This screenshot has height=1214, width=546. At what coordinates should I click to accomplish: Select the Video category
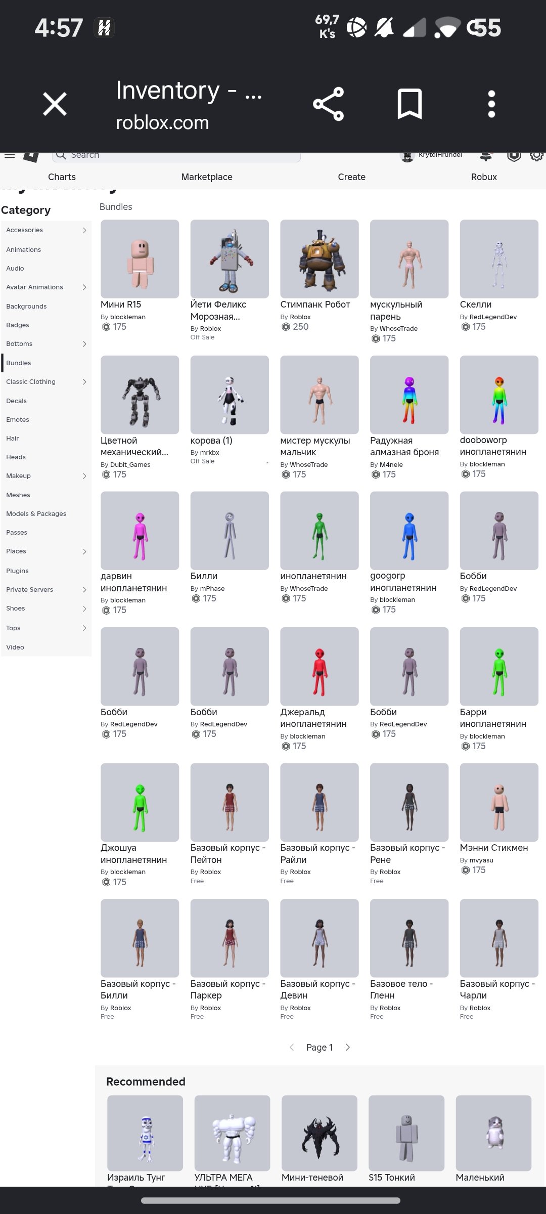(15, 647)
